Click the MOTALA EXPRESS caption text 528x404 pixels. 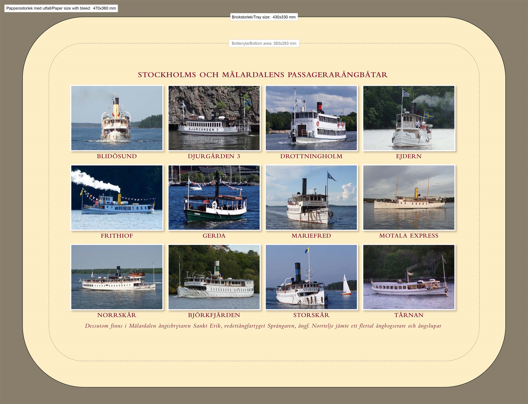coord(409,236)
